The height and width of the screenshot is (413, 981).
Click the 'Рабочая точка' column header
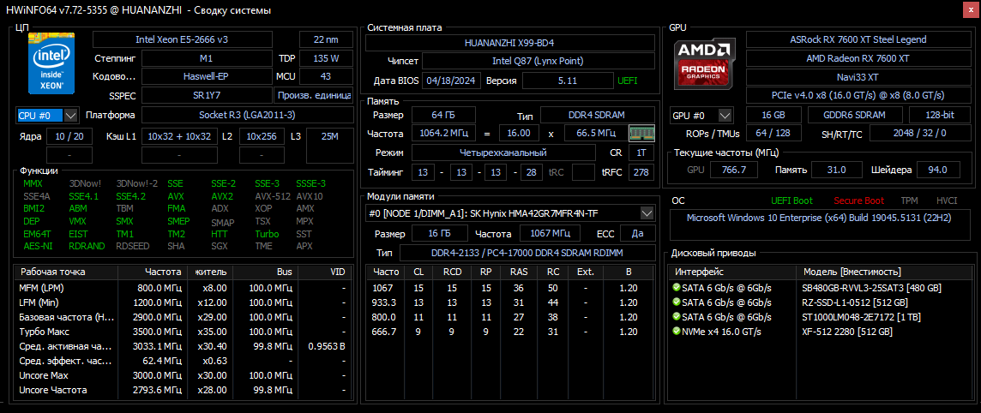tap(66, 272)
